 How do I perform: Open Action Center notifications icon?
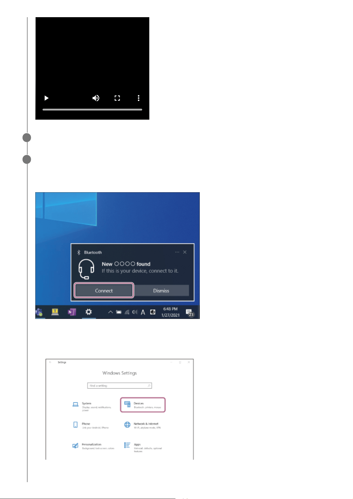point(189,313)
